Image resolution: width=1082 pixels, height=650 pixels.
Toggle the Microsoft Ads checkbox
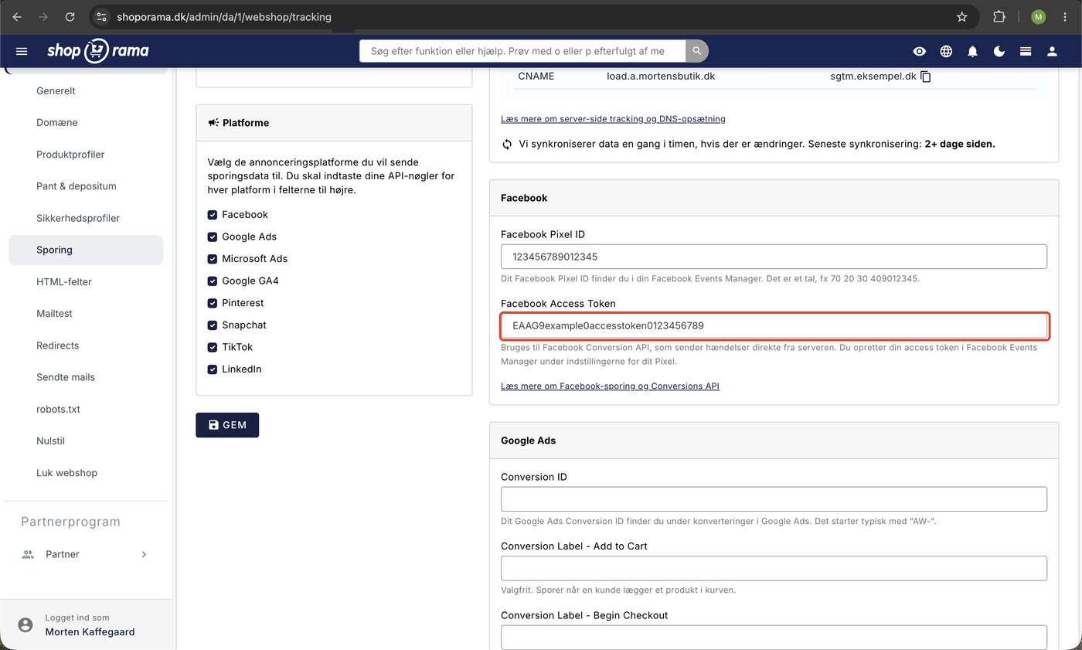point(212,259)
